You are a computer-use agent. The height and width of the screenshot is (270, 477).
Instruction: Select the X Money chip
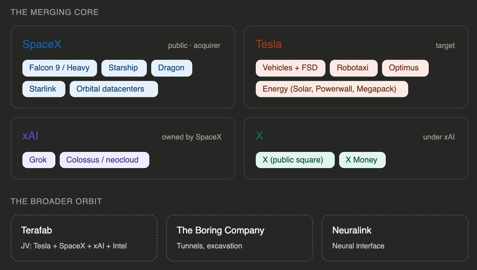(x=362, y=160)
